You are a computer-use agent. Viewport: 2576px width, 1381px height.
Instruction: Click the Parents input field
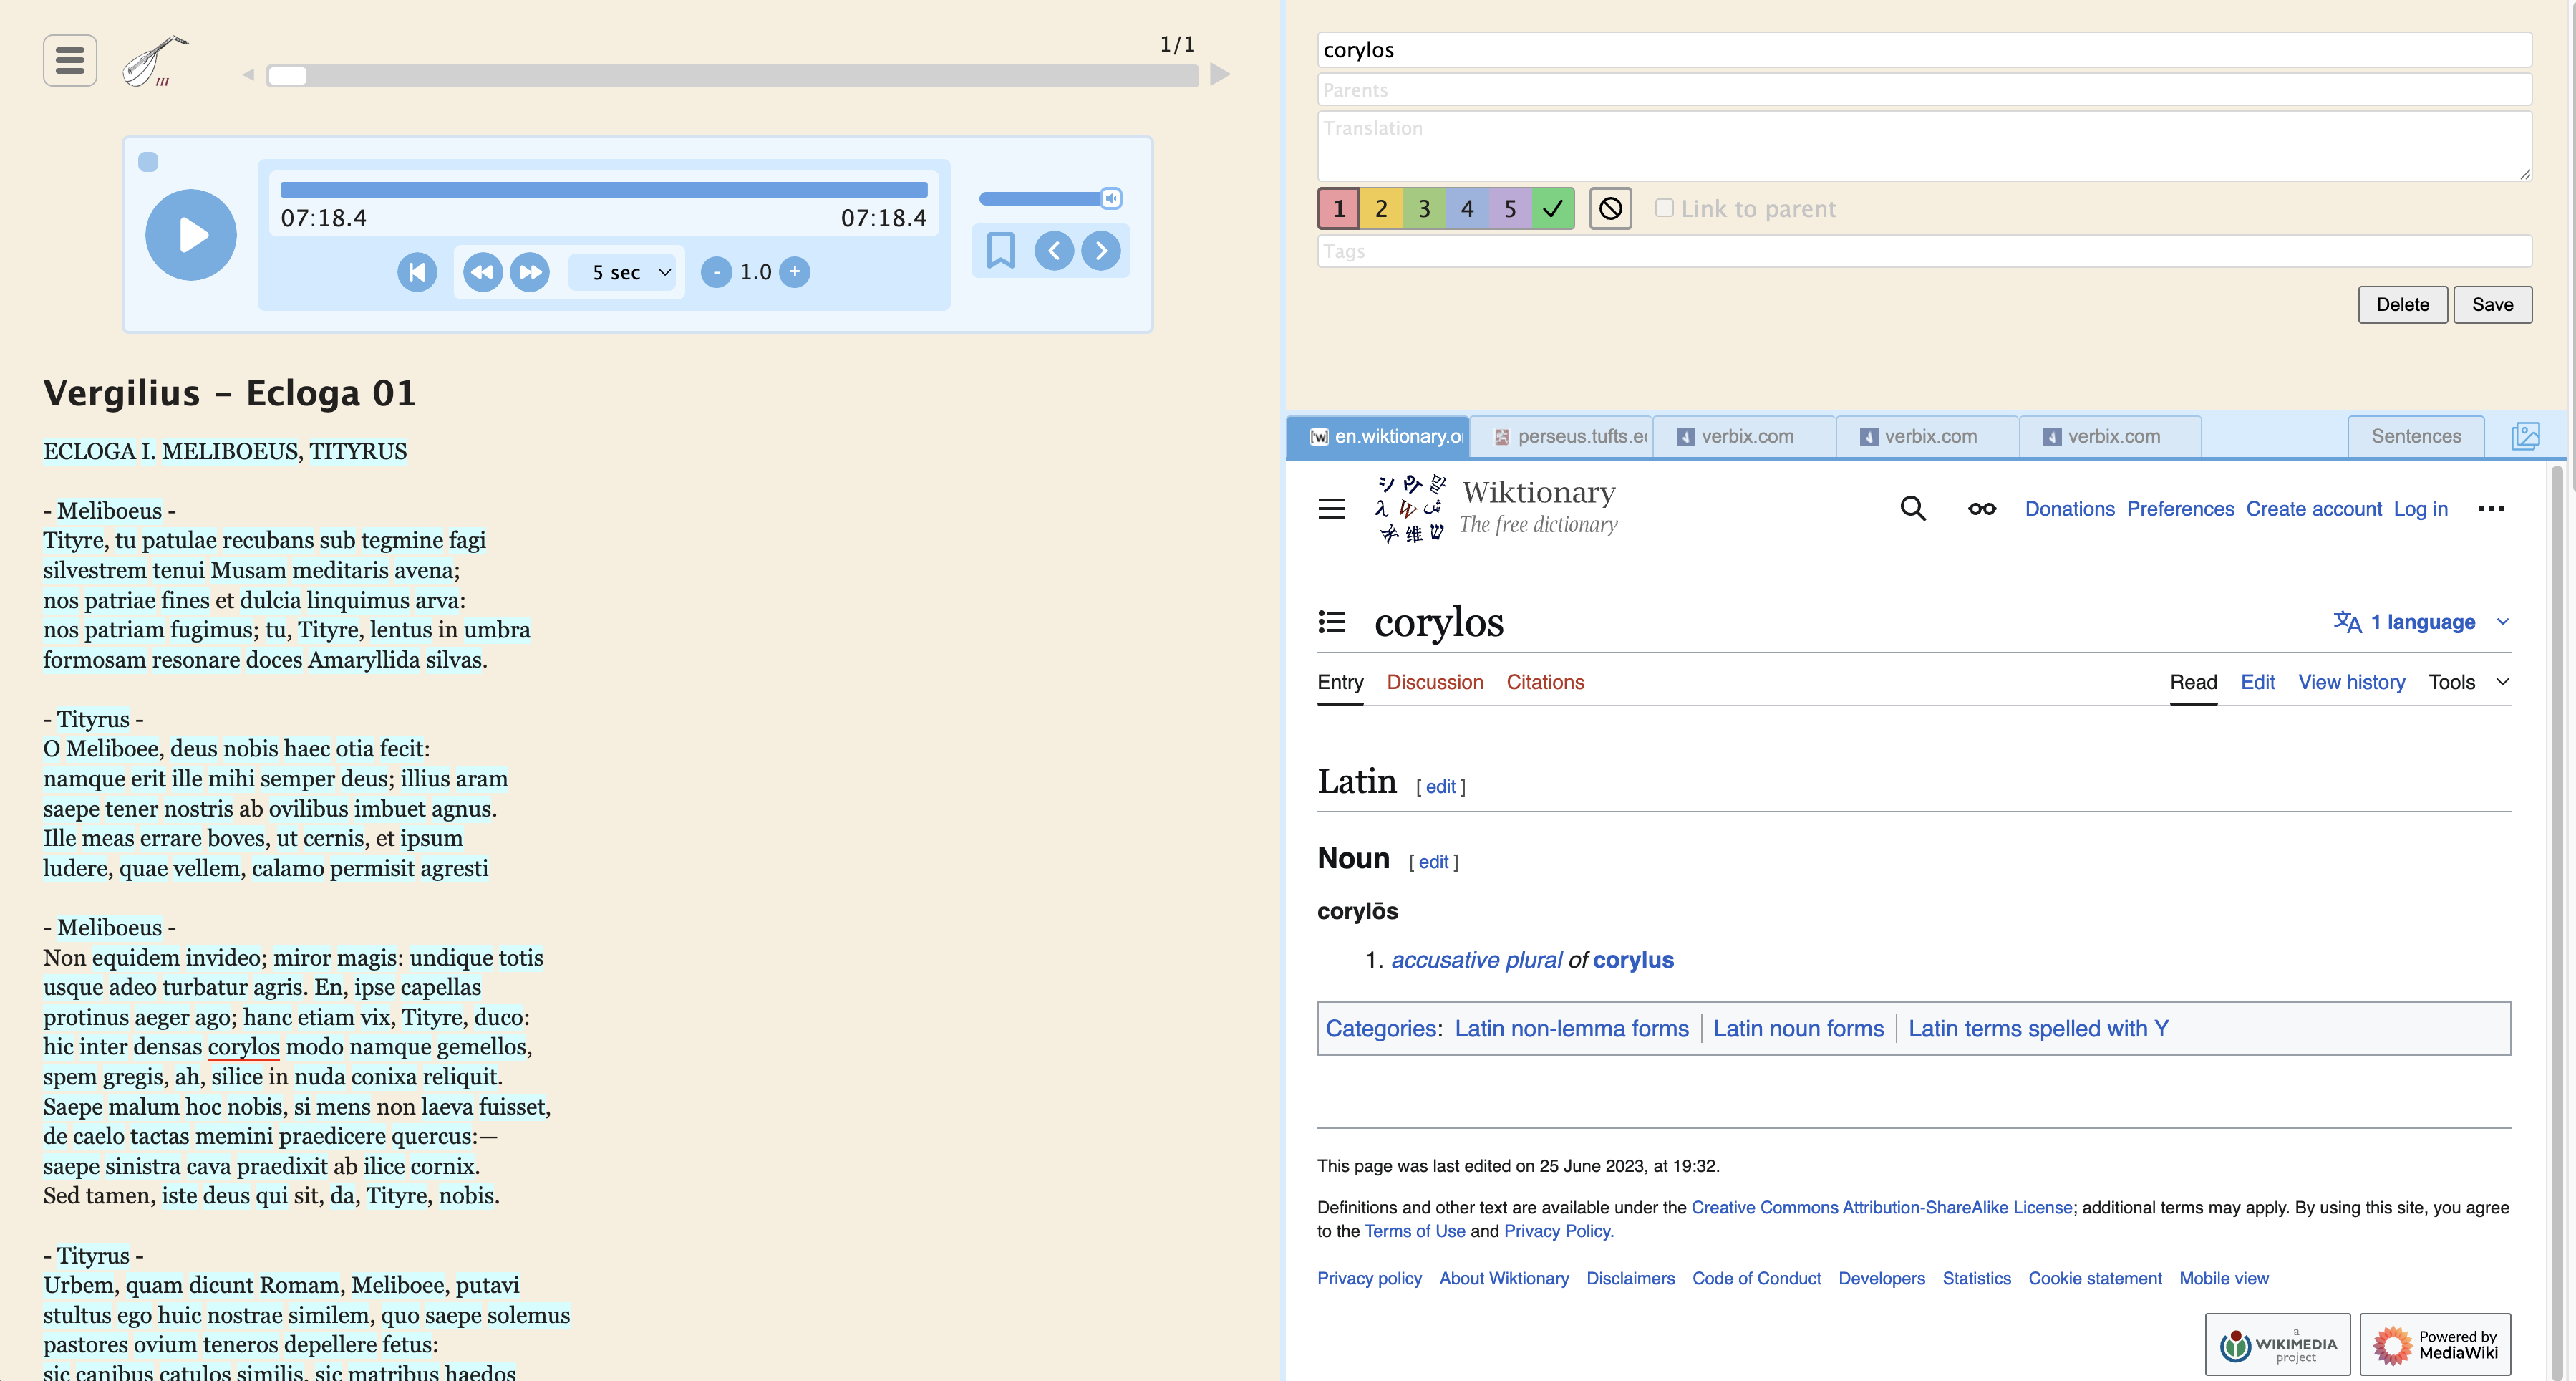click(x=1924, y=90)
